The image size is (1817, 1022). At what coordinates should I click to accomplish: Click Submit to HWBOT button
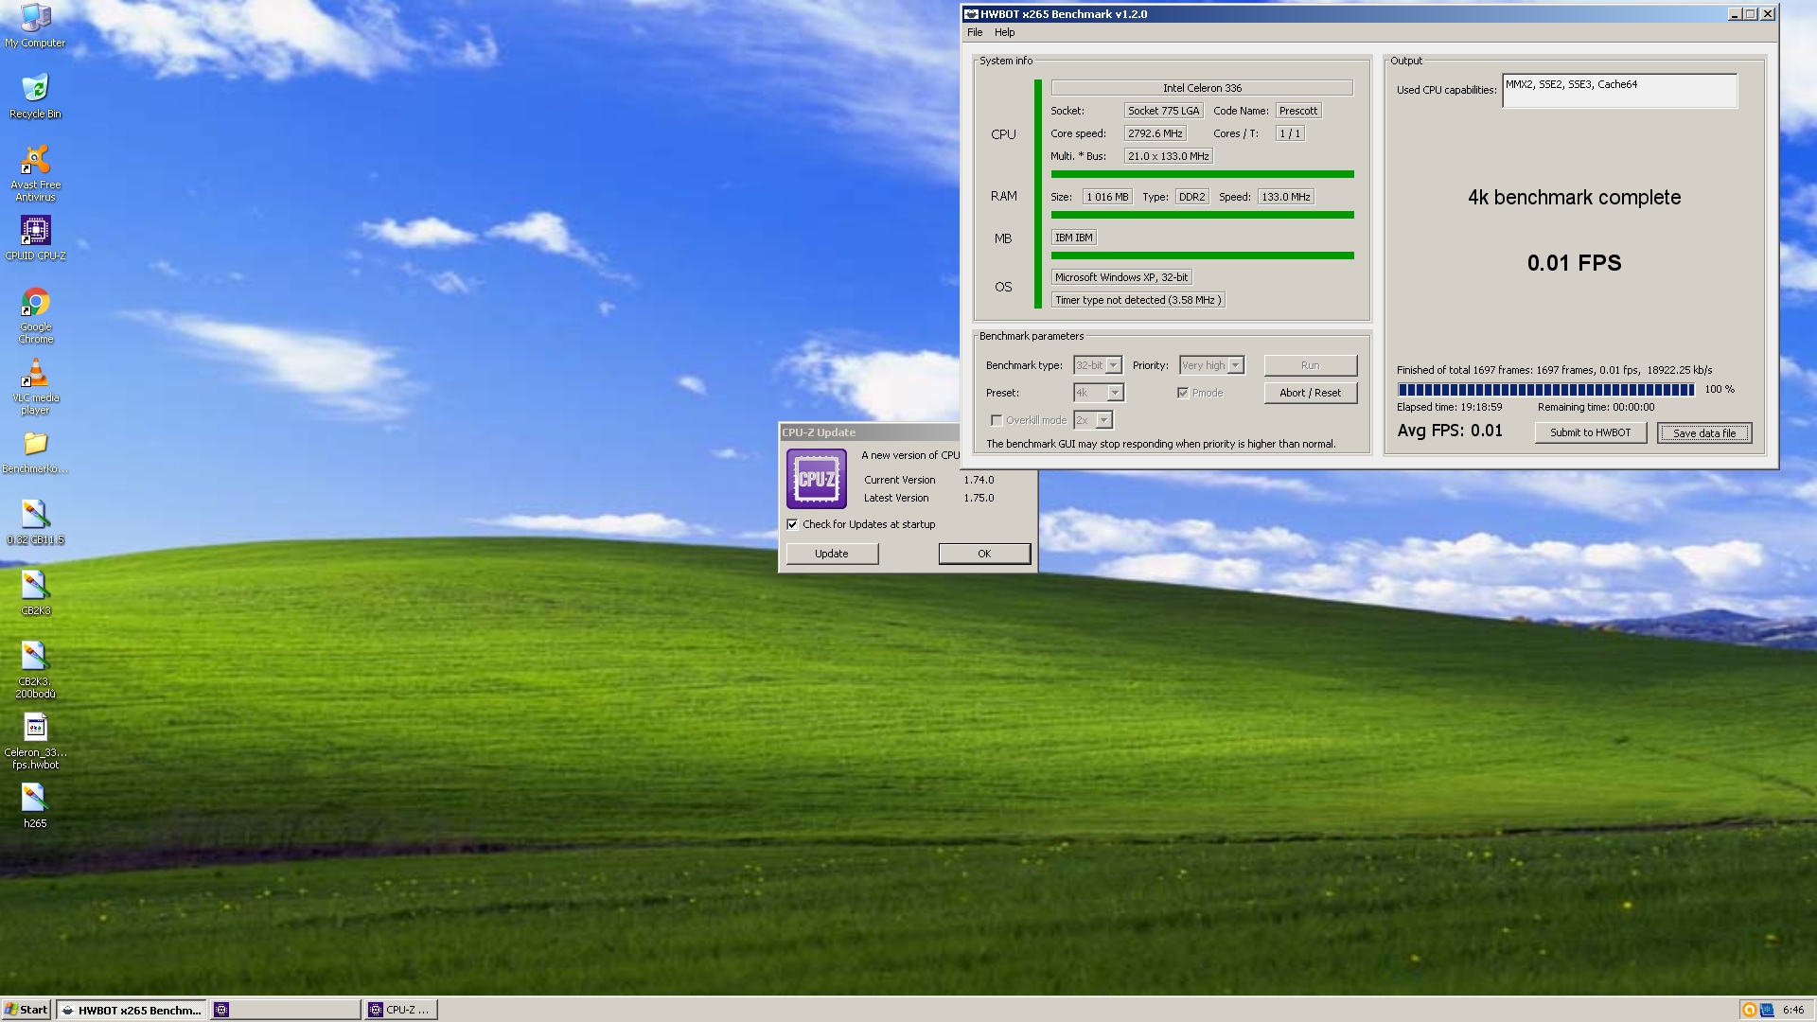point(1591,432)
